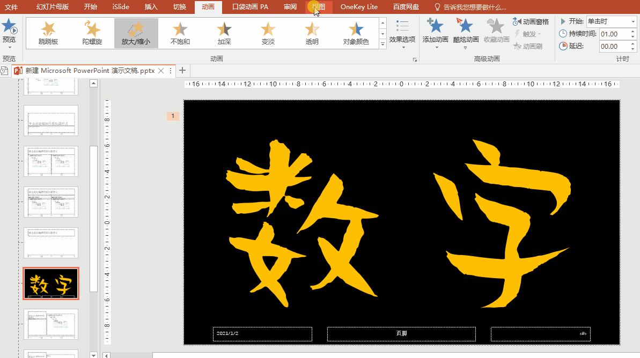Open the 效果选项 (Effect Options) dropdown
The image size is (640, 358).
point(402,32)
